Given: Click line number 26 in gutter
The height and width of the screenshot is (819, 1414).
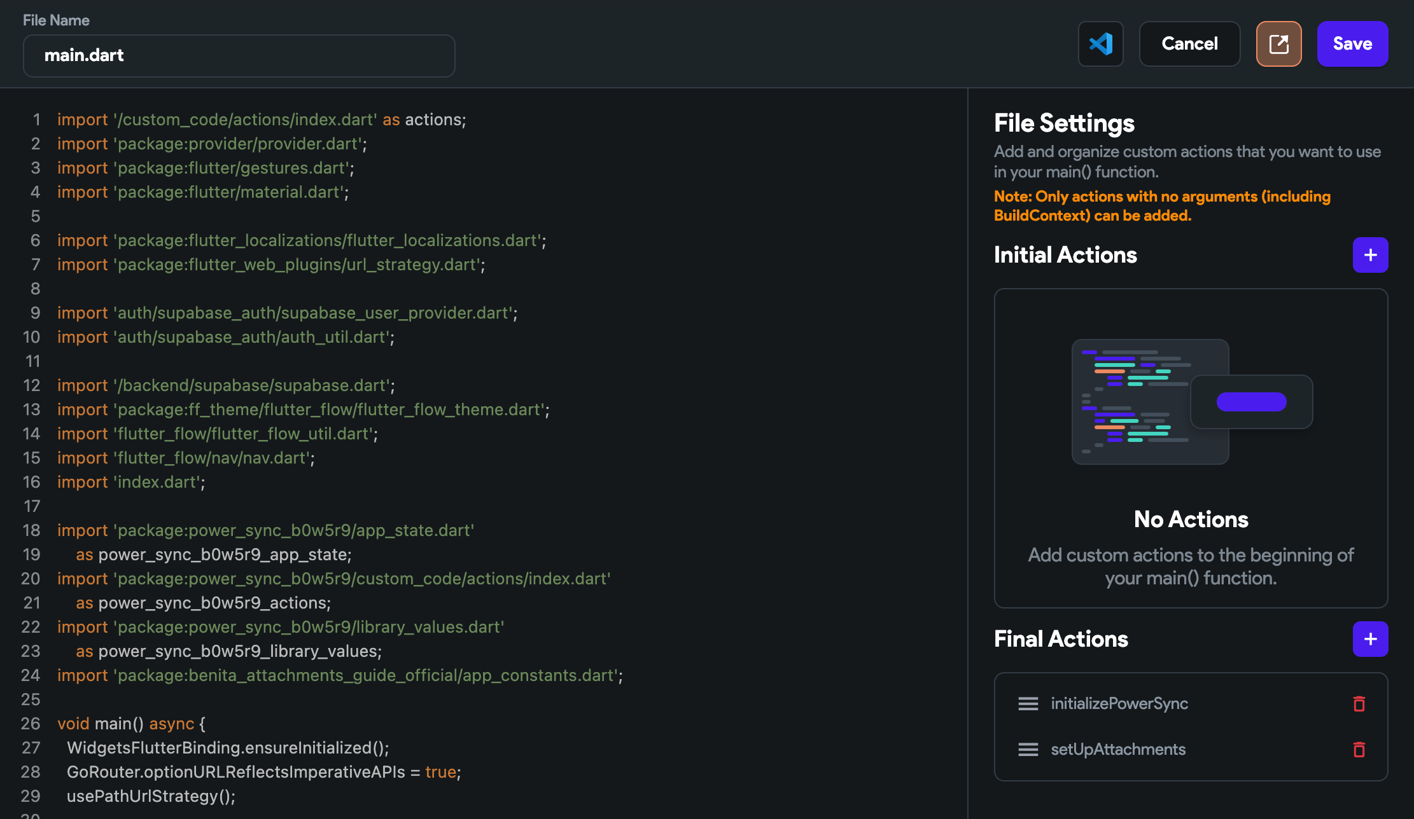Looking at the screenshot, I should (31, 724).
